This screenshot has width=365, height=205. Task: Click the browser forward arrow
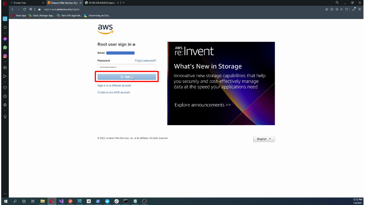tap(18, 9)
